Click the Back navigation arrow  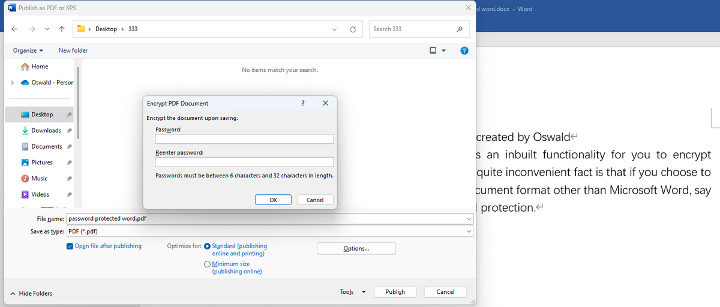click(x=14, y=29)
